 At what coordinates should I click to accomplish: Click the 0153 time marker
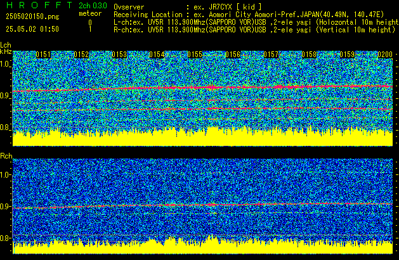(x=119, y=55)
